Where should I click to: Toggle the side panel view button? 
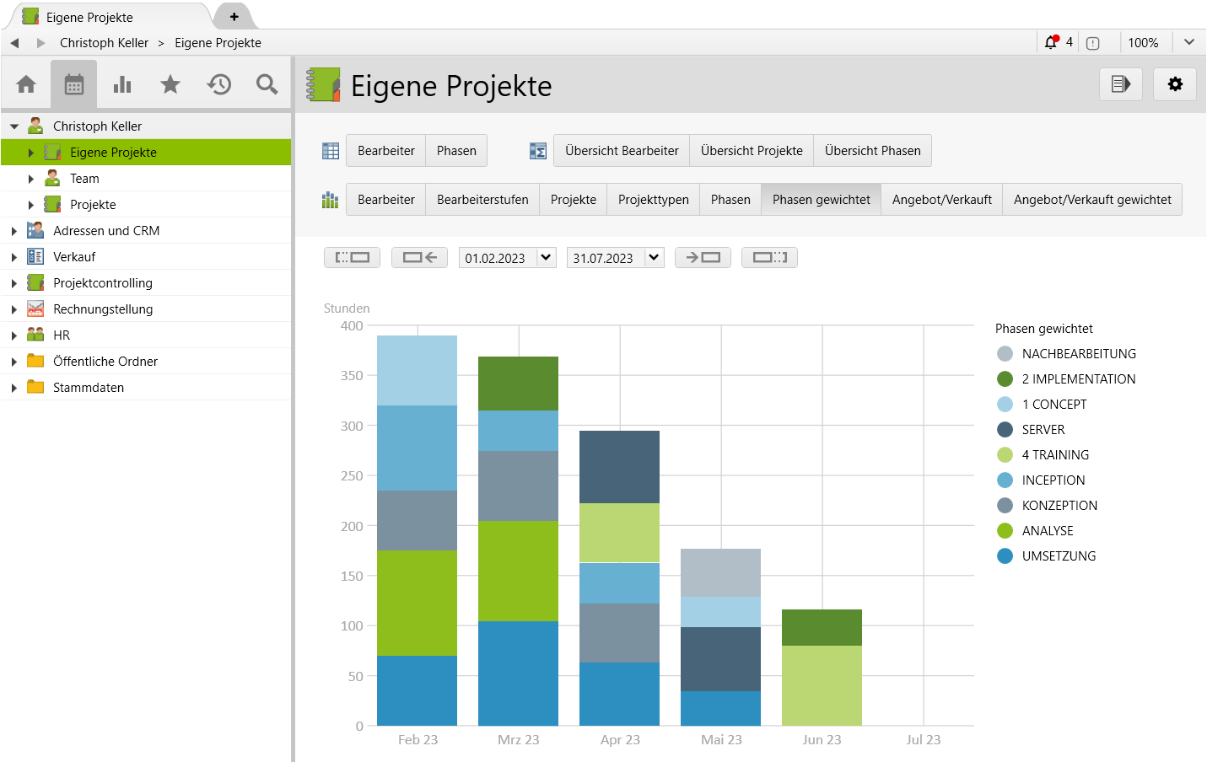pyautogui.click(x=1120, y=84)
